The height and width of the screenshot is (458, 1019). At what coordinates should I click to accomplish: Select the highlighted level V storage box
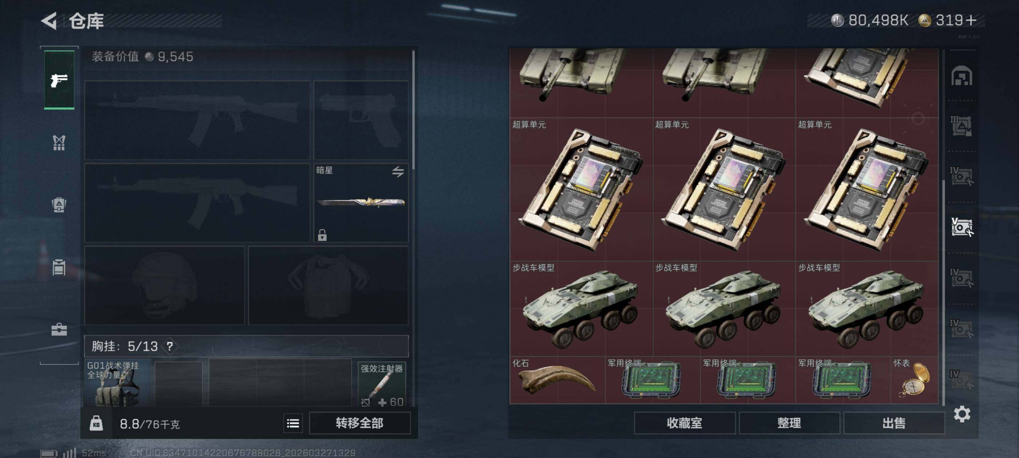pos(961,227)
